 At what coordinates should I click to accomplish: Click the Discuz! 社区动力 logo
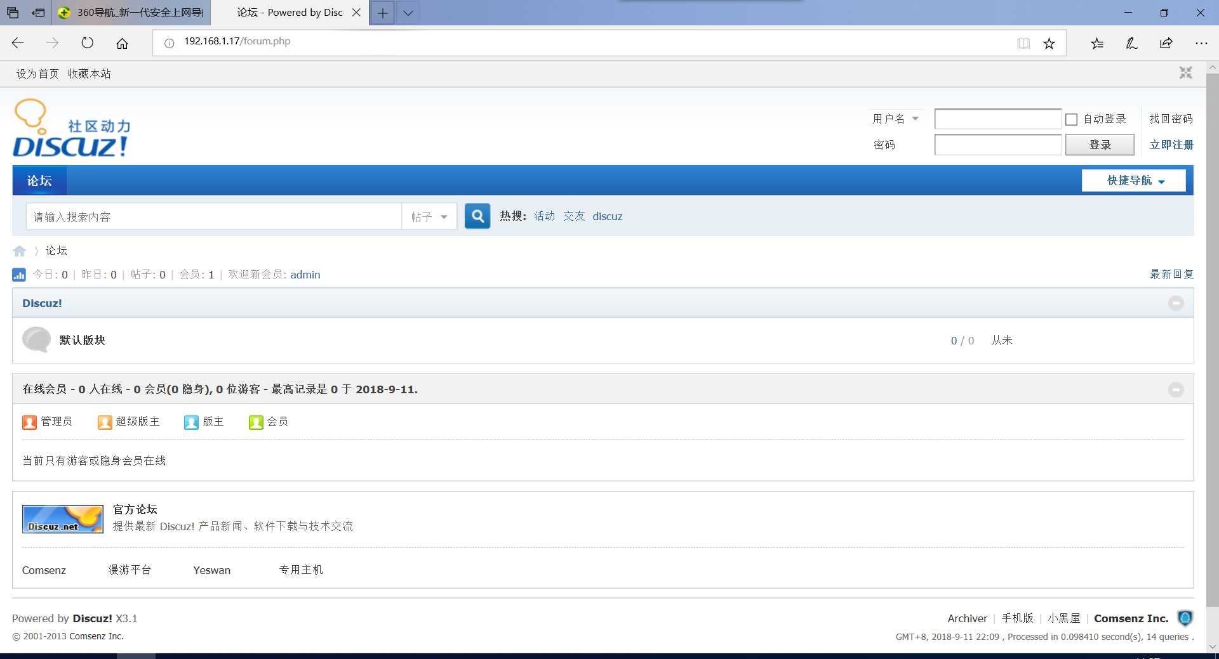72,128
